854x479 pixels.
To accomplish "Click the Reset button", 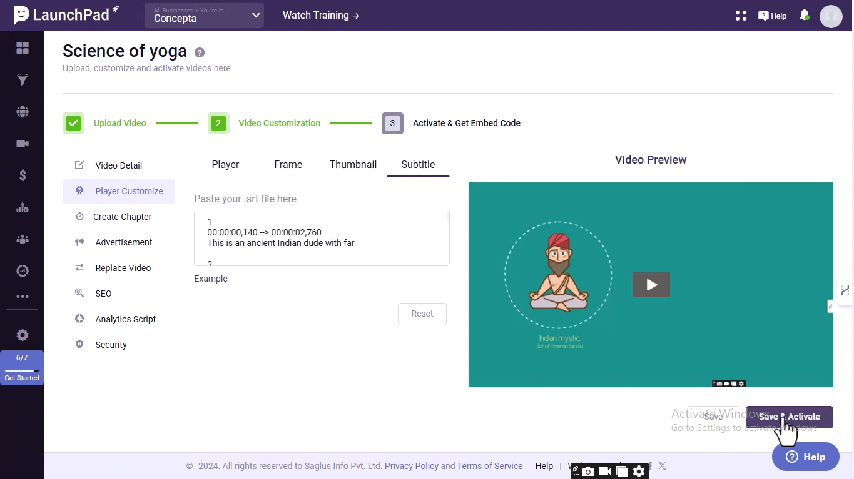I will point(422,314).
